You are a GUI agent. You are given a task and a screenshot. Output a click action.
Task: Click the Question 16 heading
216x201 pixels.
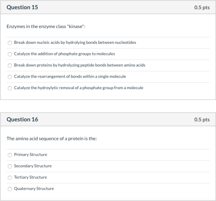pos(22,120)
